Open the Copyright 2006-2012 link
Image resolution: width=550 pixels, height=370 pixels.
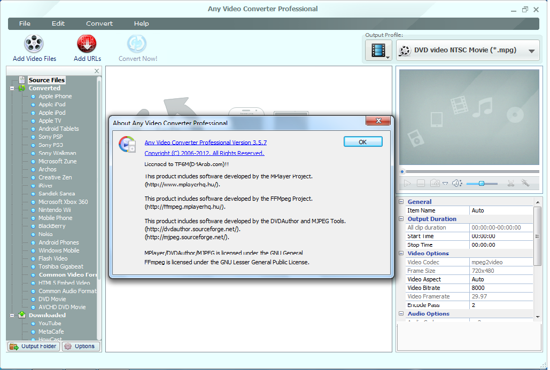[x=204, y=153]
